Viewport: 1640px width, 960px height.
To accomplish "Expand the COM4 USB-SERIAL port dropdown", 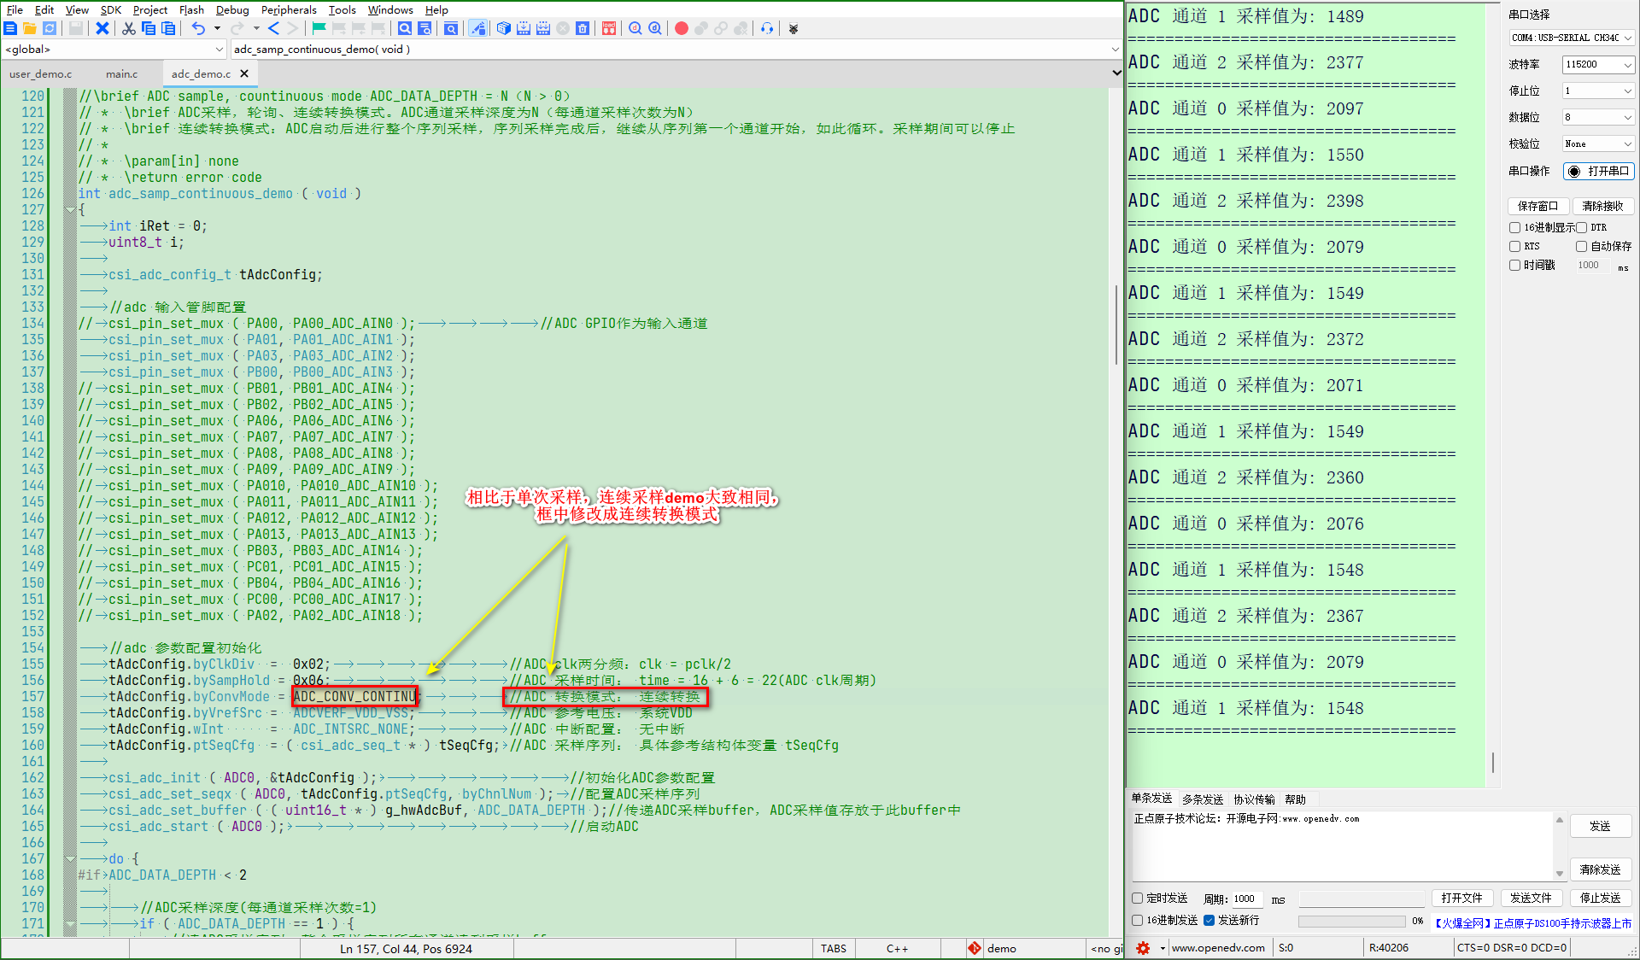I will click(x=1572, y=38).
